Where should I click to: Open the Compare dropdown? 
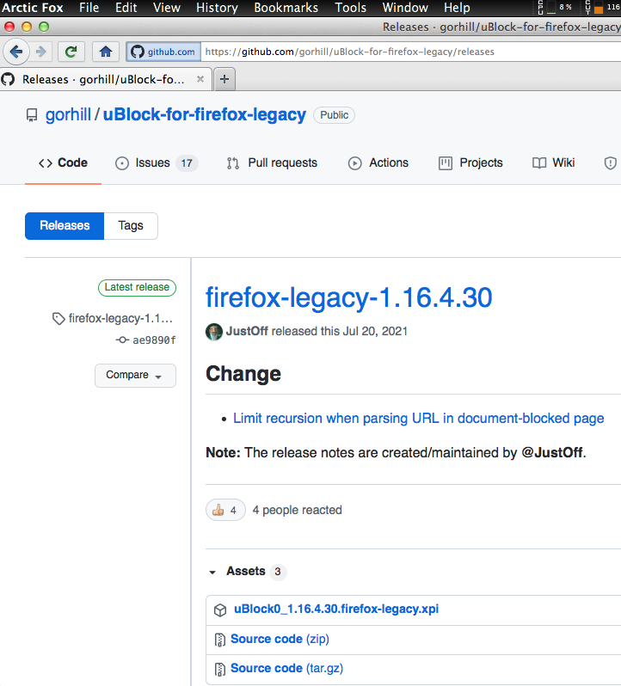tap(135, 376)
